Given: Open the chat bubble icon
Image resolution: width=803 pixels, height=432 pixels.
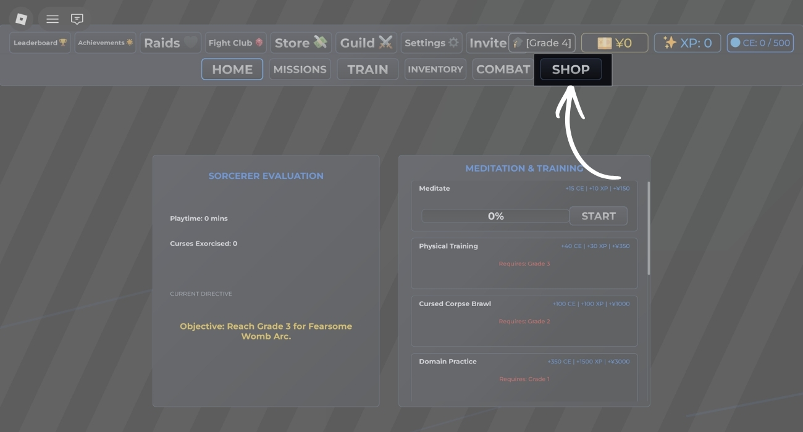Looking at the screenshot, I should coord(77,19).
